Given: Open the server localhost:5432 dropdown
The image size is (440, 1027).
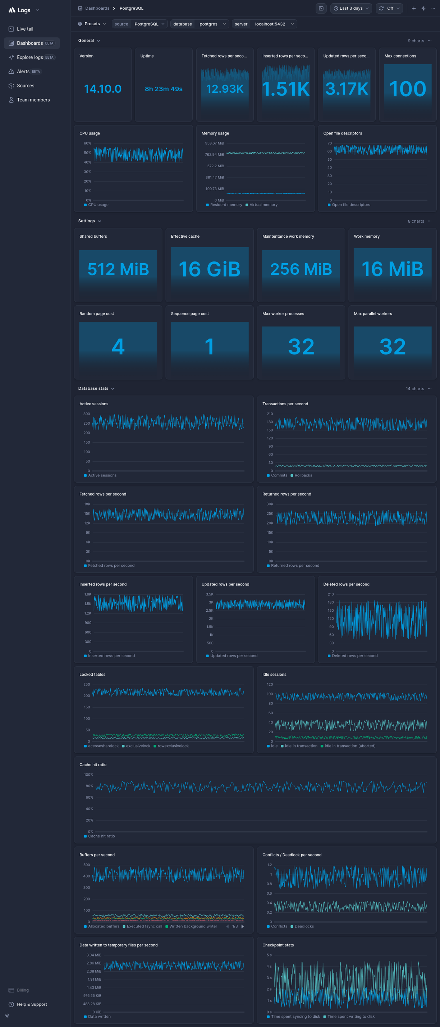Looking at the screenshot, I should click(264, 24).
